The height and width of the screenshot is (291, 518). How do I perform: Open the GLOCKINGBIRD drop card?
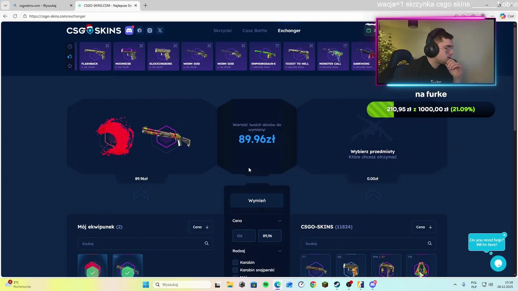pyautogui.click(x=163, y=56)
